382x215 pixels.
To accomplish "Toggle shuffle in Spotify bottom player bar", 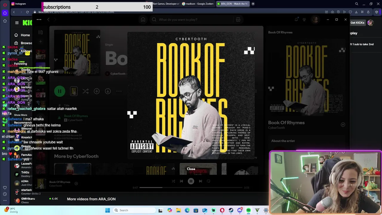I will pos(173,181).
